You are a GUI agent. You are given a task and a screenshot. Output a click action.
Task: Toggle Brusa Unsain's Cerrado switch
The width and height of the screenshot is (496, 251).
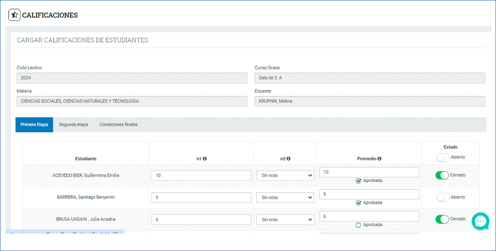point(442,219)
